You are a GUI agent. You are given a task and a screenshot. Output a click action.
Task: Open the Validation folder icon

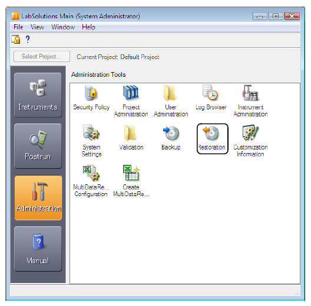(131, 138)
